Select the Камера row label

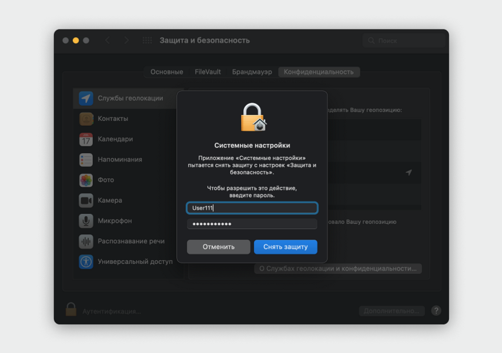(110, 200)
